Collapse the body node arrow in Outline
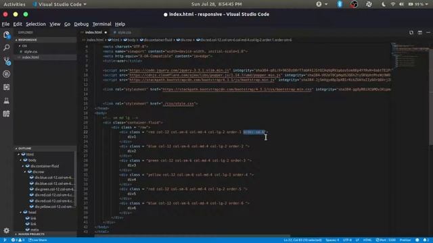 [21, 160]
